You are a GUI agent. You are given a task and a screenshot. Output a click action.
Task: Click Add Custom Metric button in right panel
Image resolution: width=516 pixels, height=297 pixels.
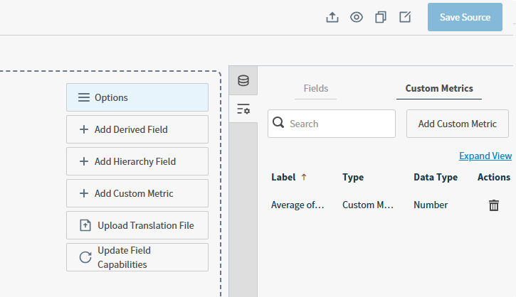tap(458, 124)
